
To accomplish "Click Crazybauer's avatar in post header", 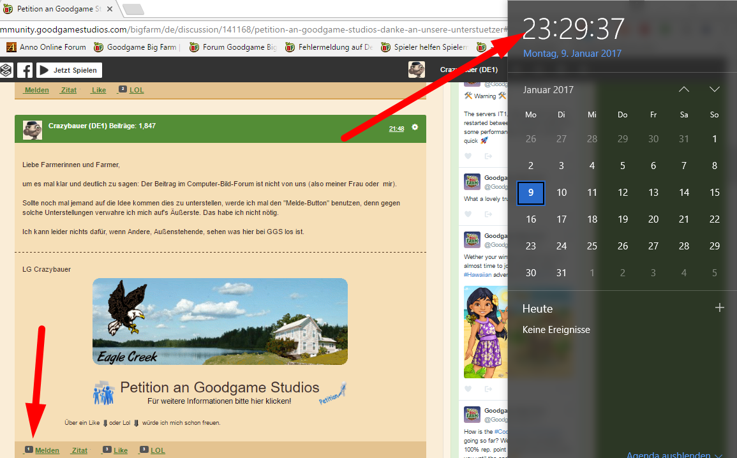I will 33,129.
